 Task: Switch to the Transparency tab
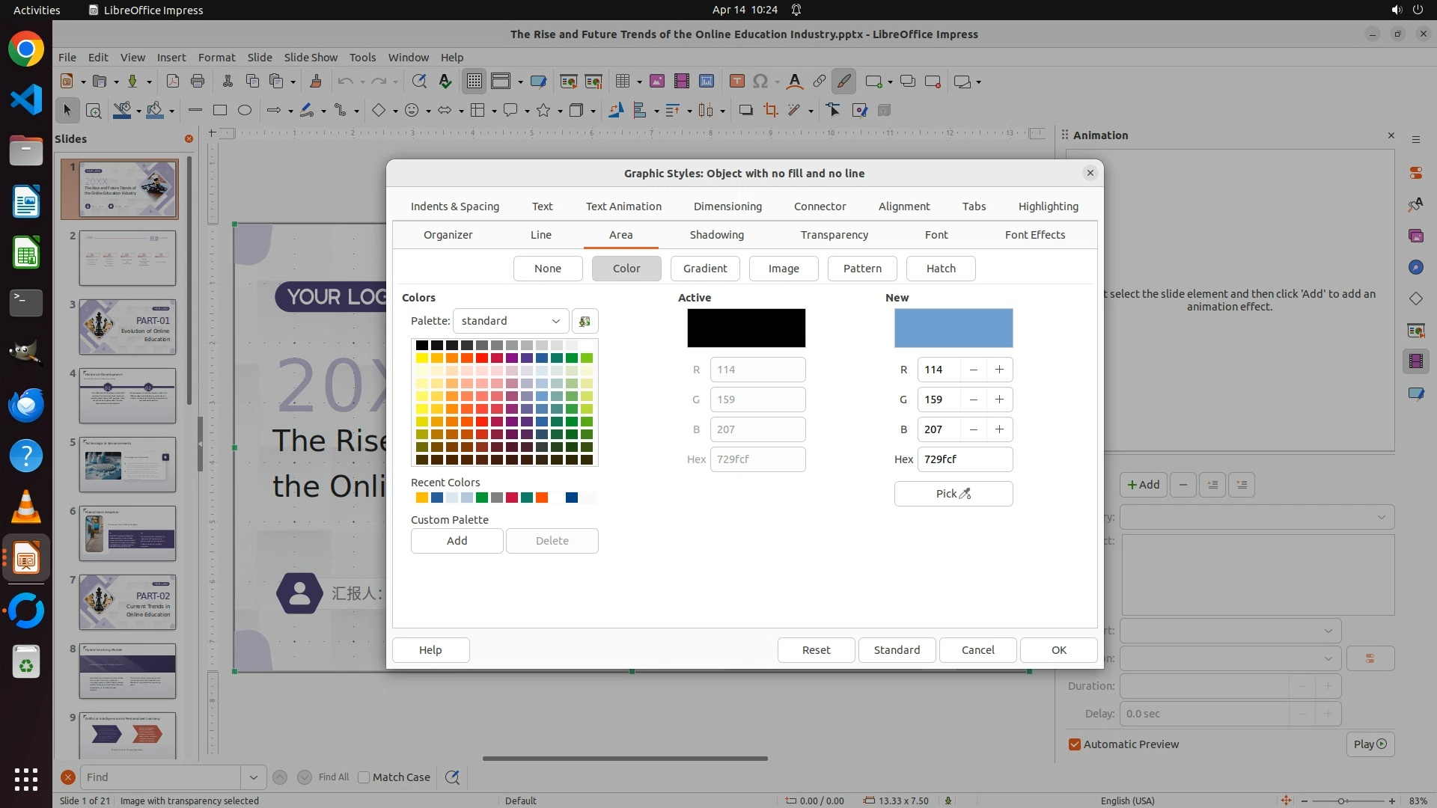tap(834, 235)
